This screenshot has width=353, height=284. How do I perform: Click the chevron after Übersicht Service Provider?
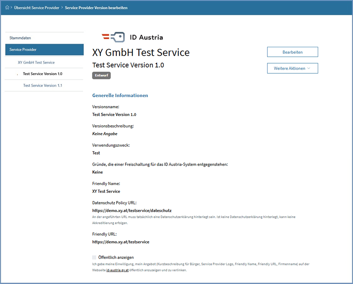coord(62,7)
